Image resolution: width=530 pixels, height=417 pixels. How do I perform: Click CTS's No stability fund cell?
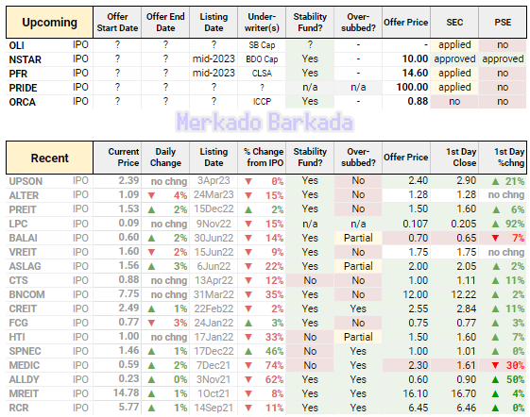tap(310, 280)
